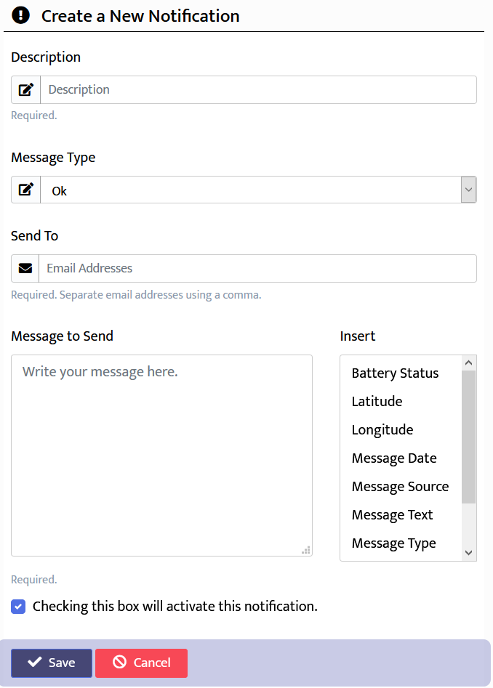
Task: Click the resize grip on message textarea
Action: pyautogui.click(x=306, y=550)
